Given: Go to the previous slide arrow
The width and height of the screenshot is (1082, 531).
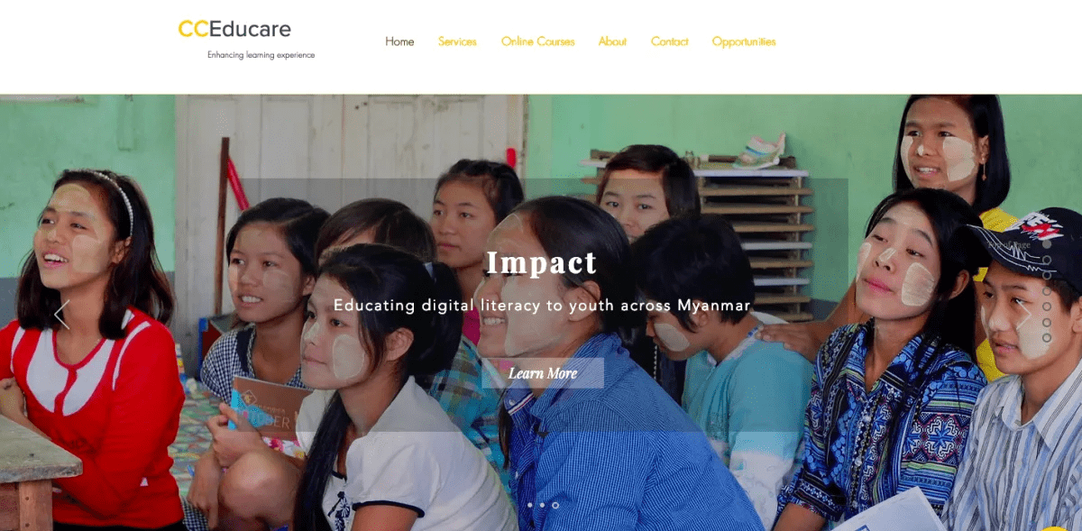Looking at the screenshot, I should [61, 315].
